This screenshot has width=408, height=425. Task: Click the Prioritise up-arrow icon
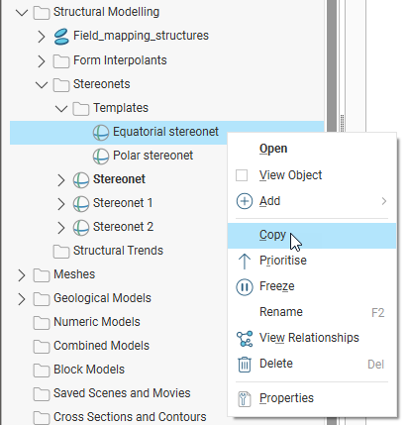coord(245,261)
